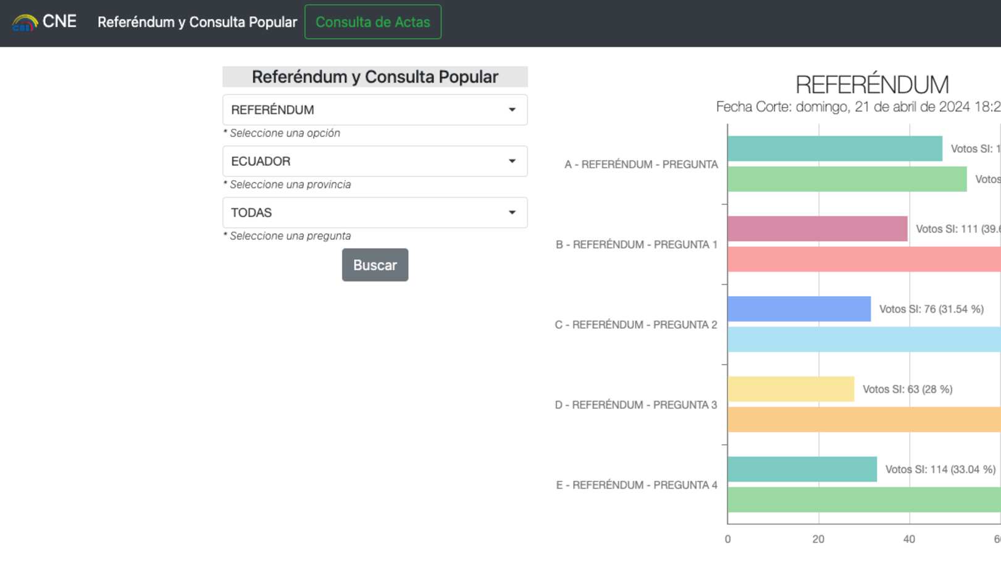1001x562 pixels.
Task: Click the CNE rainbow logo icon
Action: [x=25, y=23]
